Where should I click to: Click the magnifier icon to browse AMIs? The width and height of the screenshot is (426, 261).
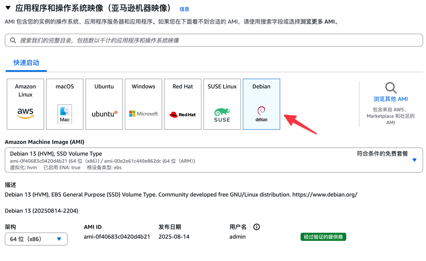[391, 88]
